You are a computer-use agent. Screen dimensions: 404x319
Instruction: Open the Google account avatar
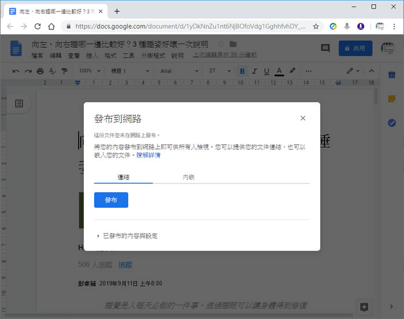(x=388, y=48)
